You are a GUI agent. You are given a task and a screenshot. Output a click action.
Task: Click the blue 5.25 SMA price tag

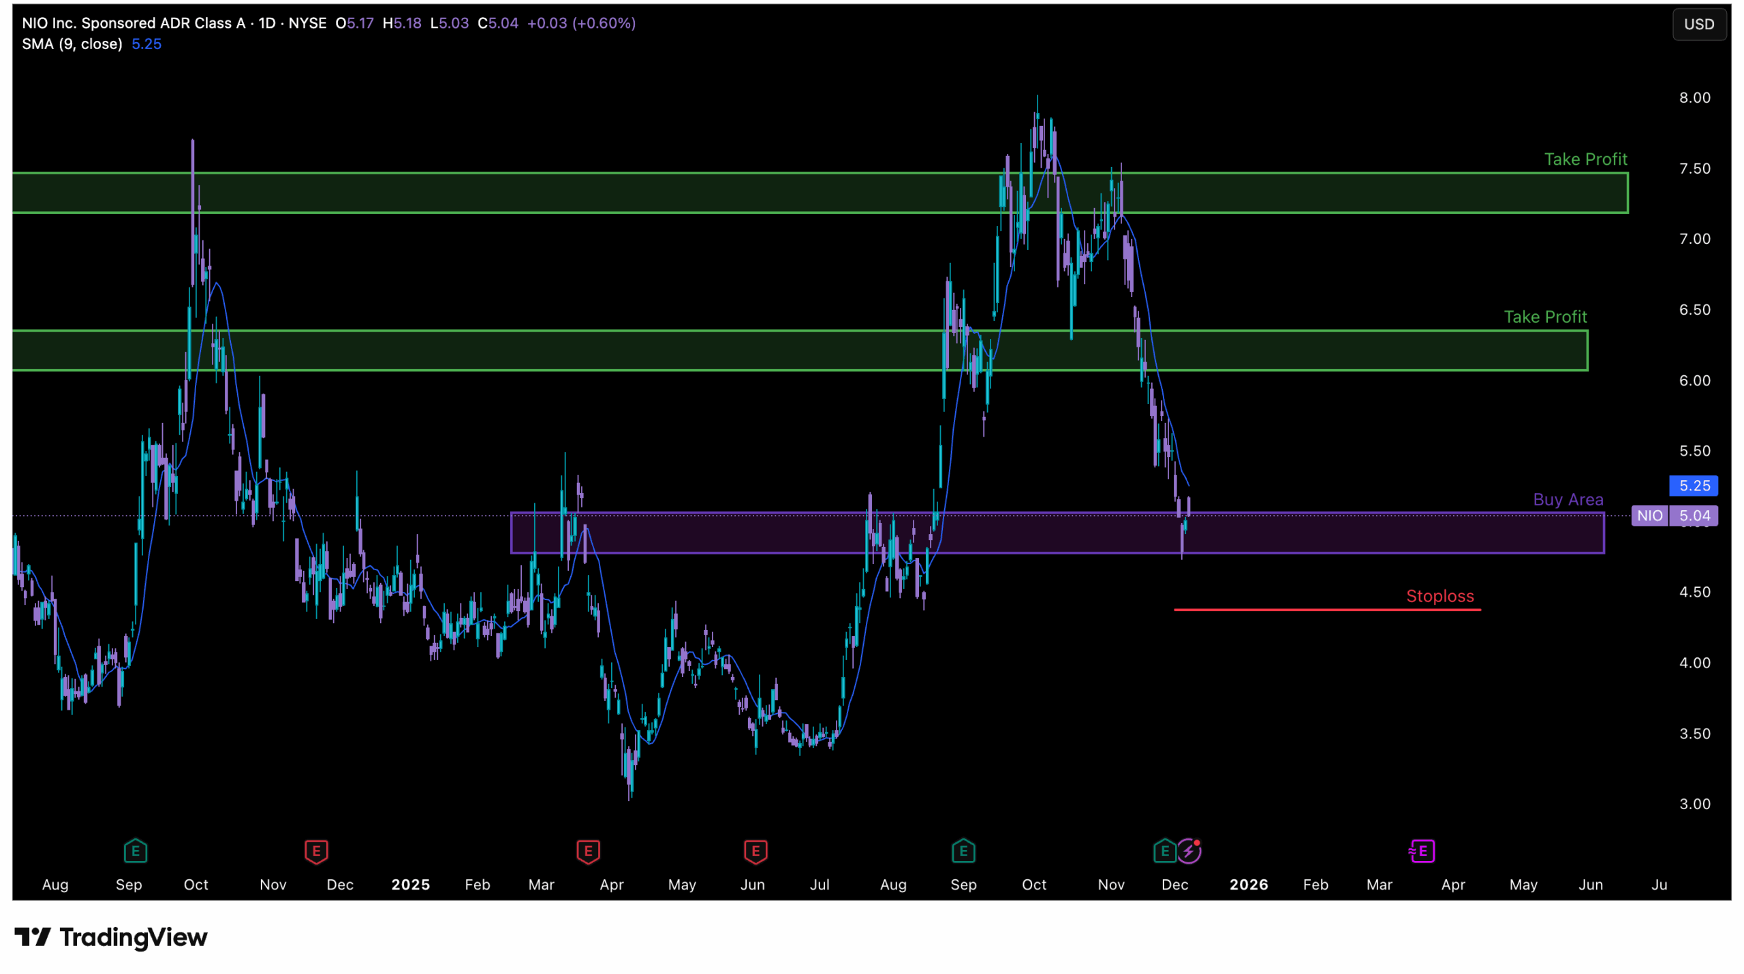tap(1694, 486)
